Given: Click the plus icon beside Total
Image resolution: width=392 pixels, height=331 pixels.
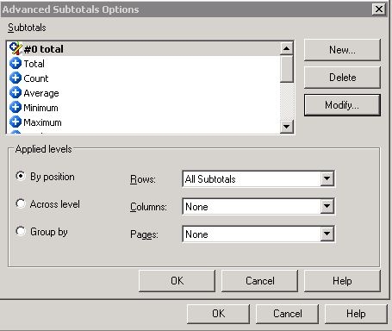Looking at the screenshot, I should click(x=16, y=63).
